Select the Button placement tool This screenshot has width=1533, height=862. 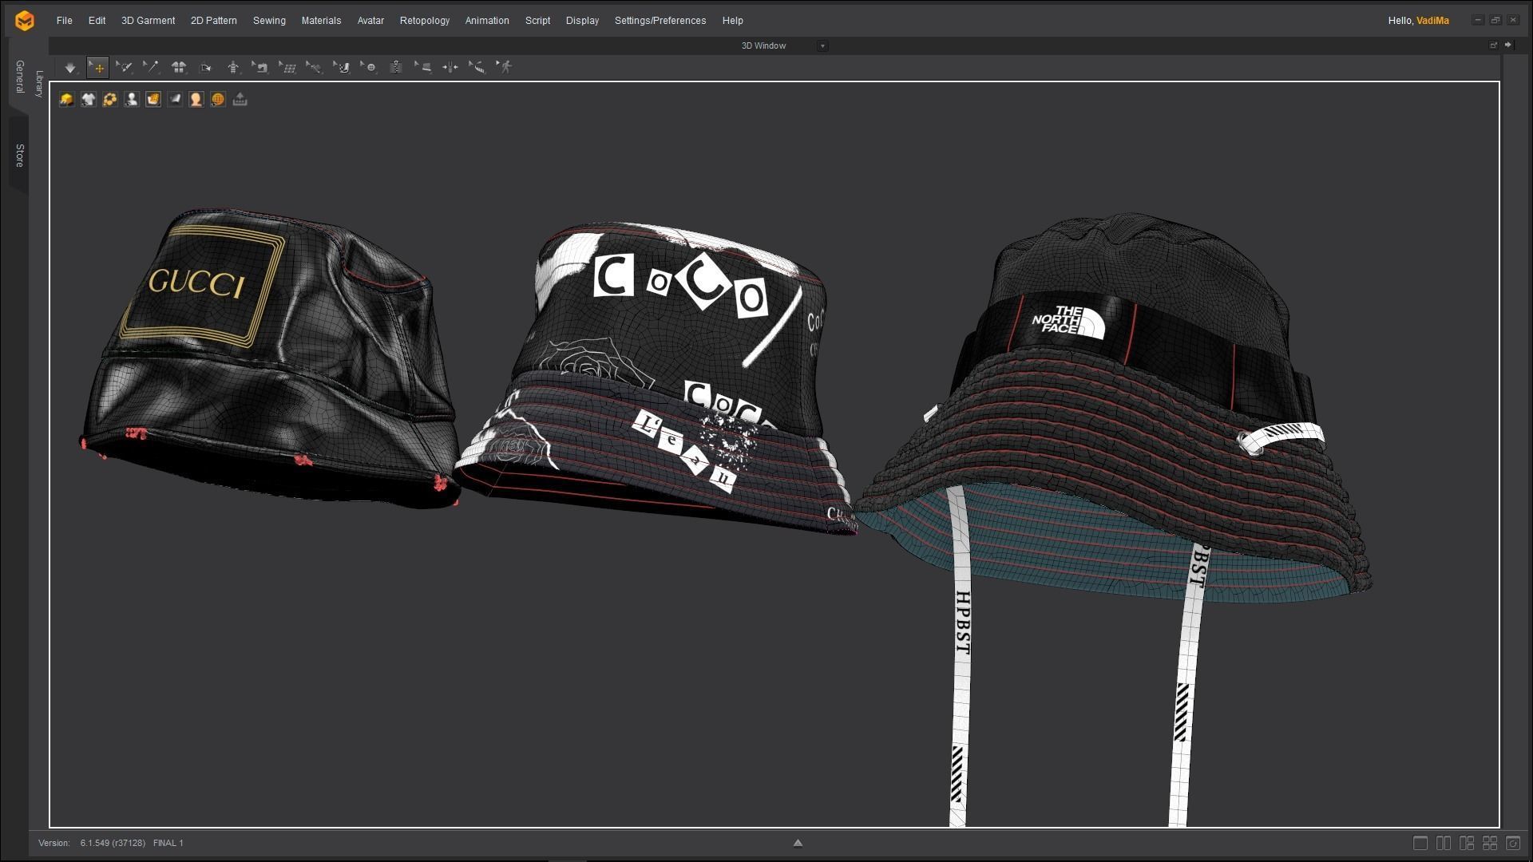tap(368, 68)
